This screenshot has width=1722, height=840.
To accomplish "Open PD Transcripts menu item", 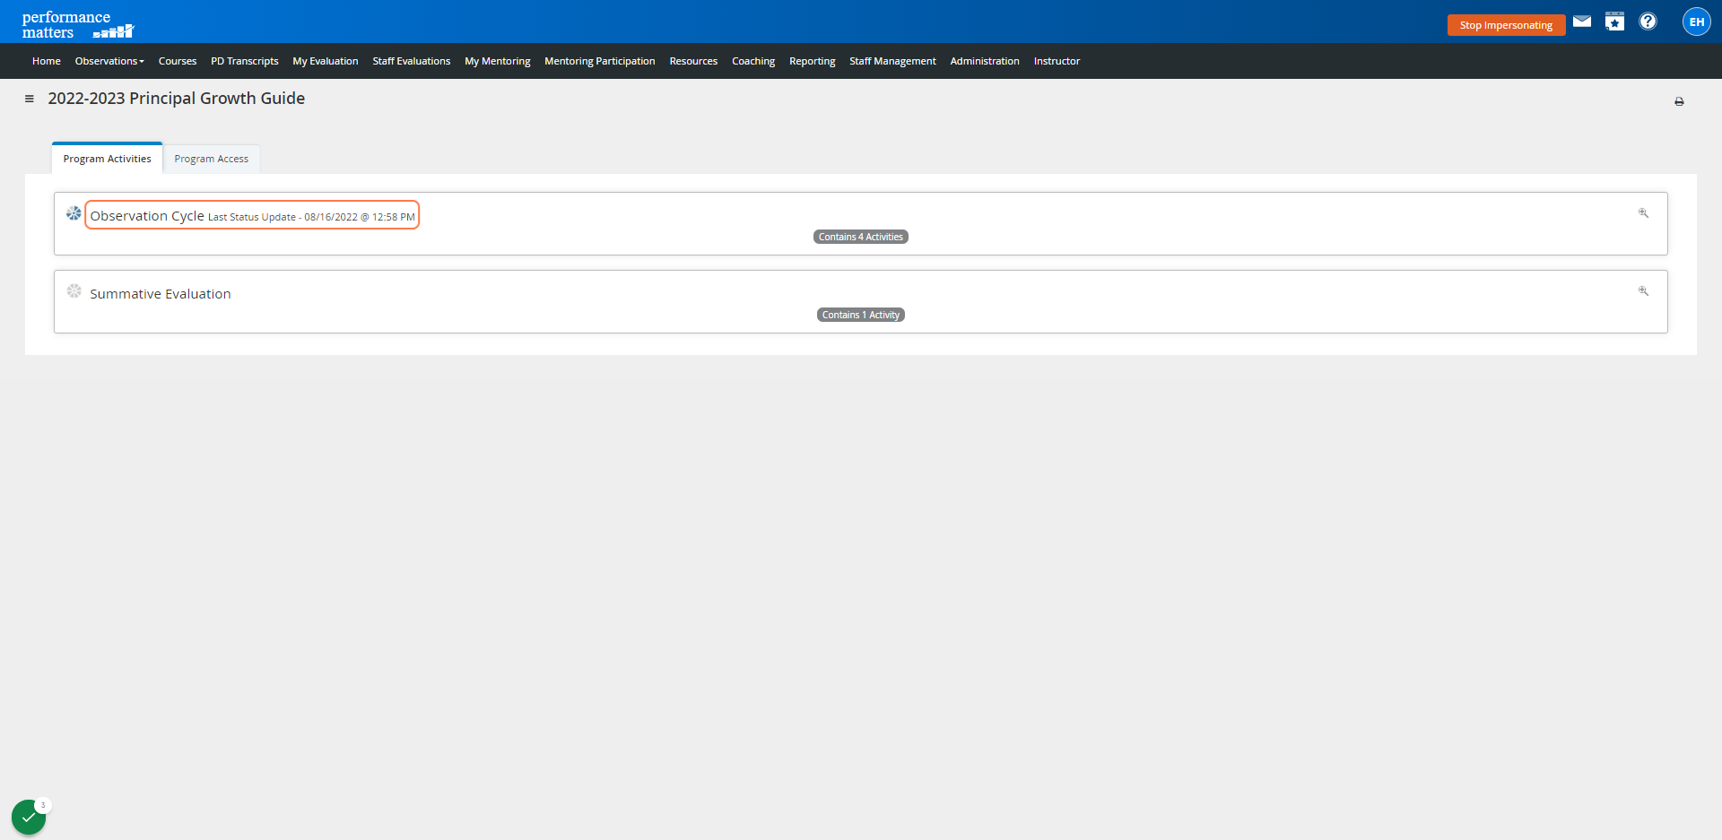I will 245,61.
